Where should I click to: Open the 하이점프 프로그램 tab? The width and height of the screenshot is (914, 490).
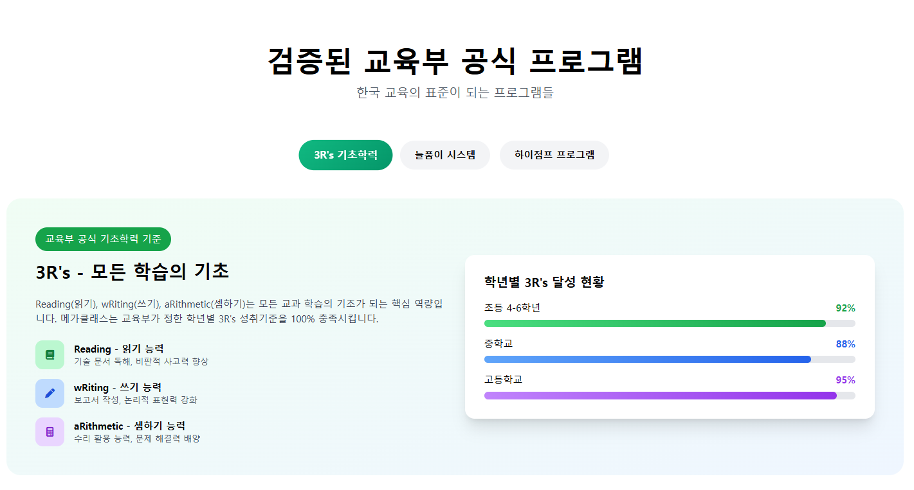(554, 155)
